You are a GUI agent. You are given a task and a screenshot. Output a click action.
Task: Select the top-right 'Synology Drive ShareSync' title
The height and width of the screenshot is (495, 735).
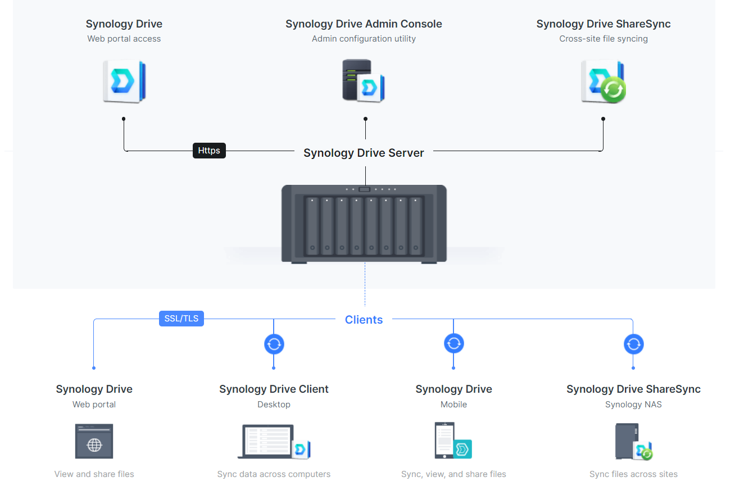(x=604, y=24)
